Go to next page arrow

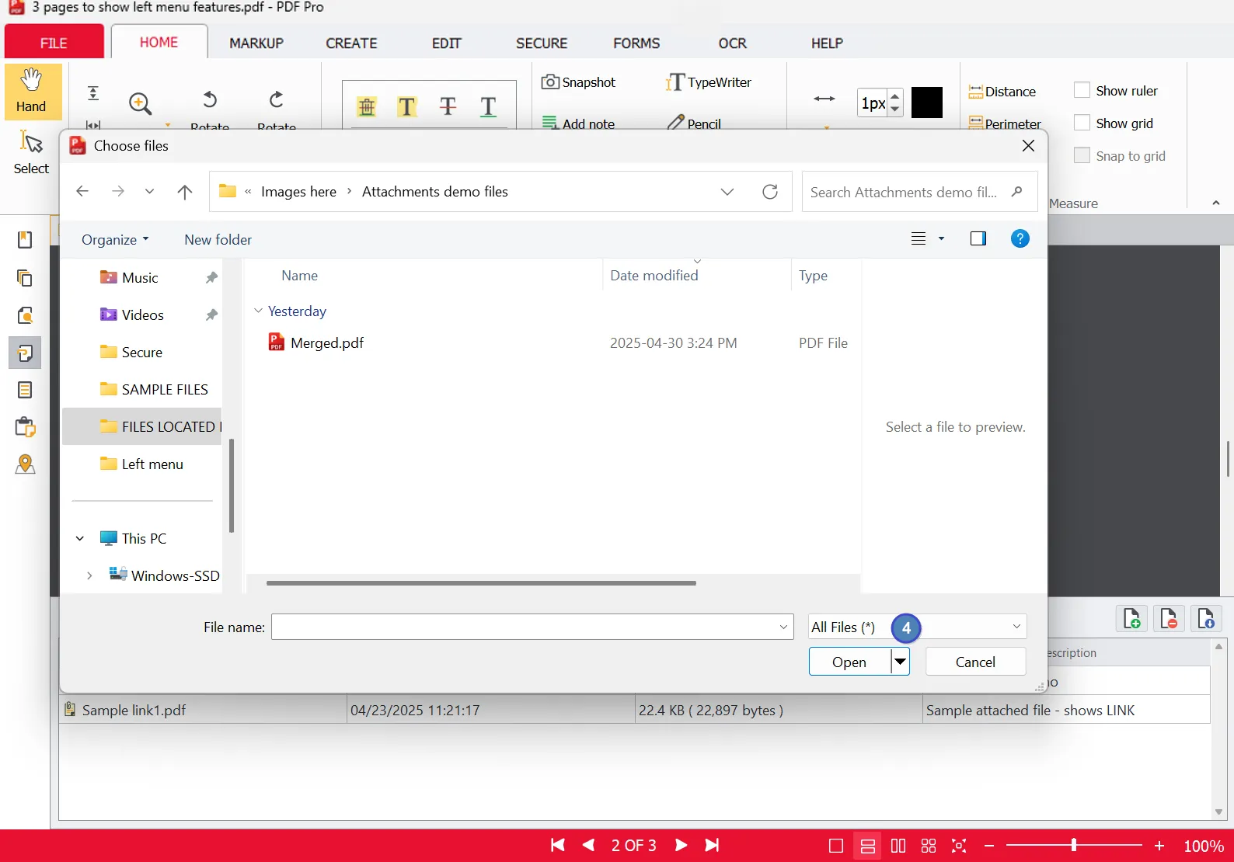(x=681, y=845)
